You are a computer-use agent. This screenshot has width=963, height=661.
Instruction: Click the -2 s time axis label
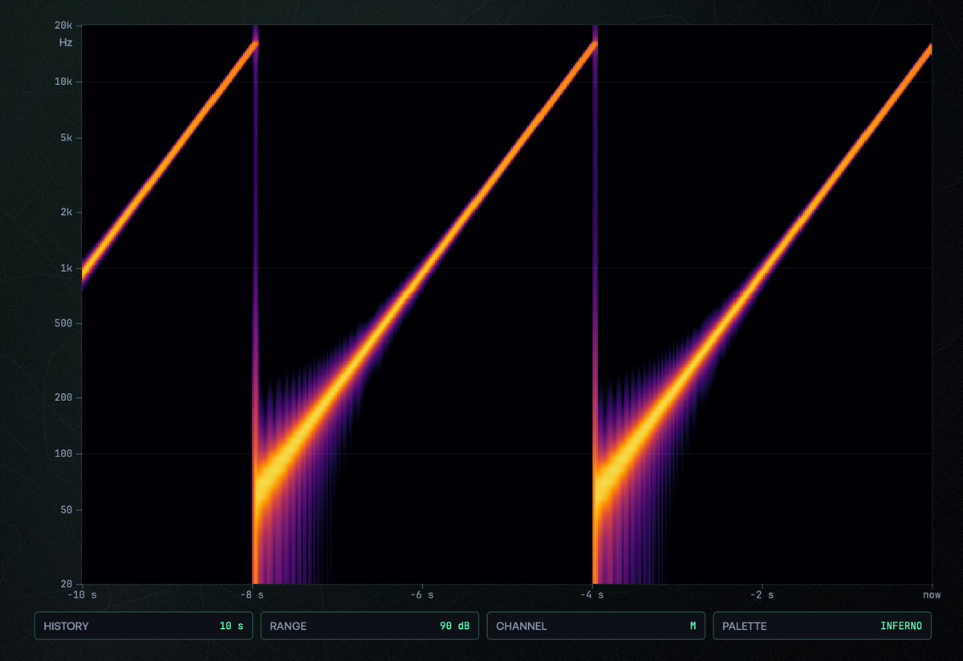[x=762, y=595]
